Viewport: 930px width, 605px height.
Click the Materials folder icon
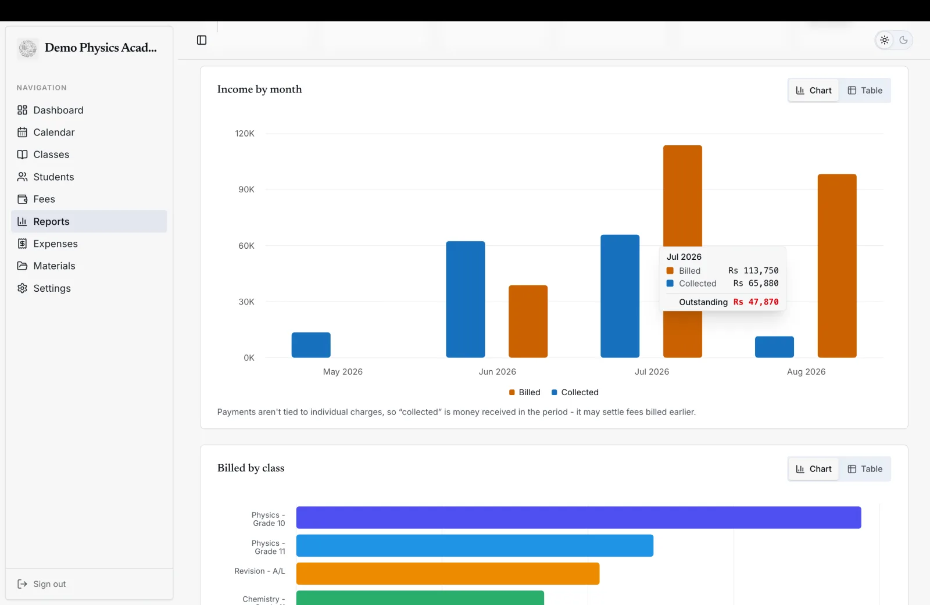[22, 266]
